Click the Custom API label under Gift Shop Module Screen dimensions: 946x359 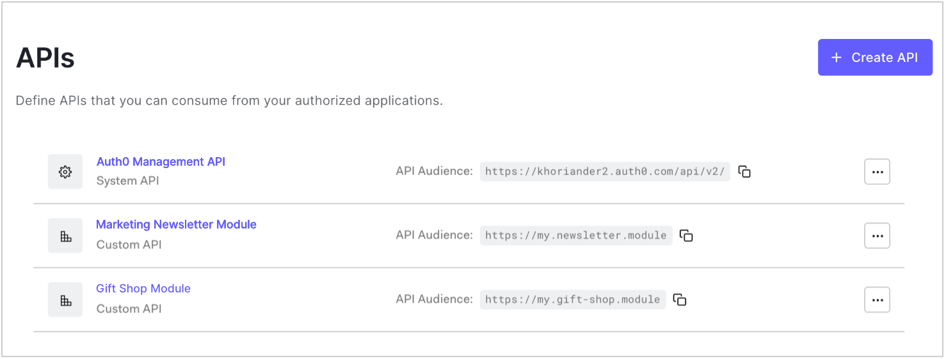pos(129,309)
